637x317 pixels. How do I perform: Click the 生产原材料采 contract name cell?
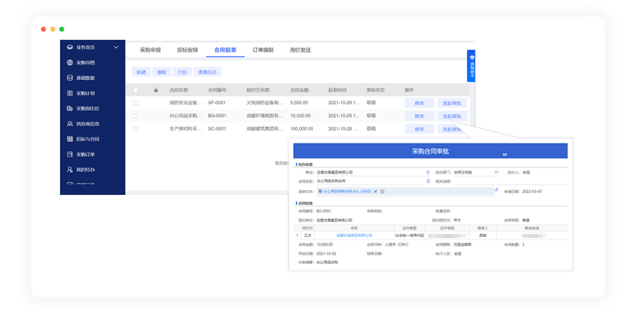point(185,129)
